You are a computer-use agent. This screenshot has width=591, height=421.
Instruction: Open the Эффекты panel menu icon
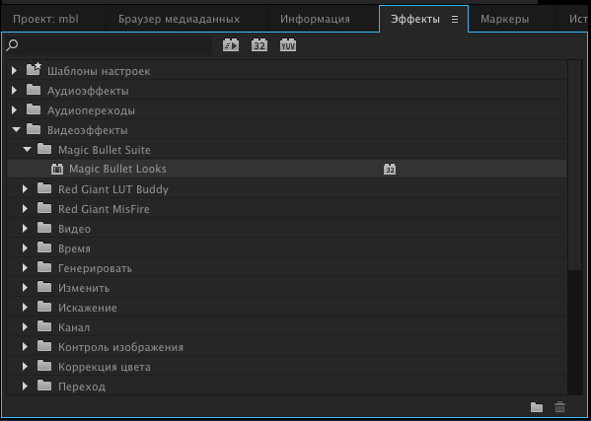pos(455,19)
